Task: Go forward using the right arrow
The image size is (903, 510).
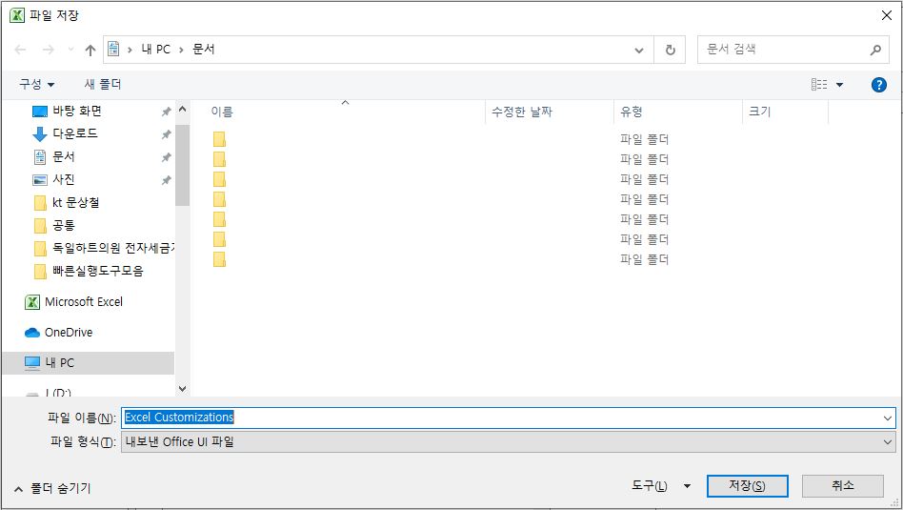Action: point(49,50)
